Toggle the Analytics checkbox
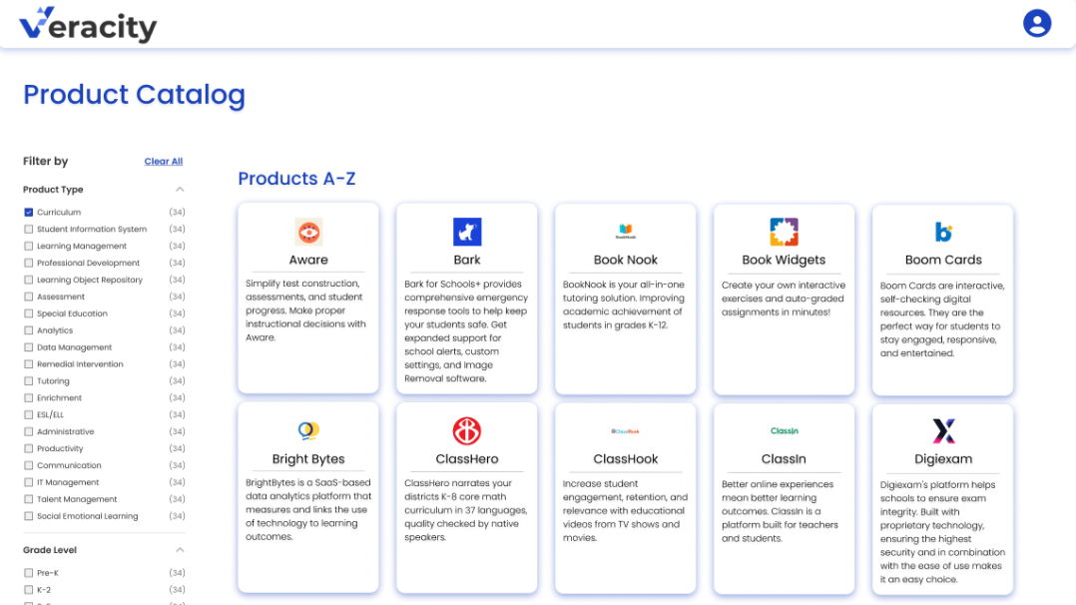Screen dimensions: 1076x605 coord(28,330)
